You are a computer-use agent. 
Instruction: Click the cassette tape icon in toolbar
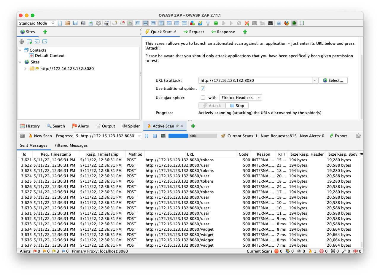(x=271, y=23)
